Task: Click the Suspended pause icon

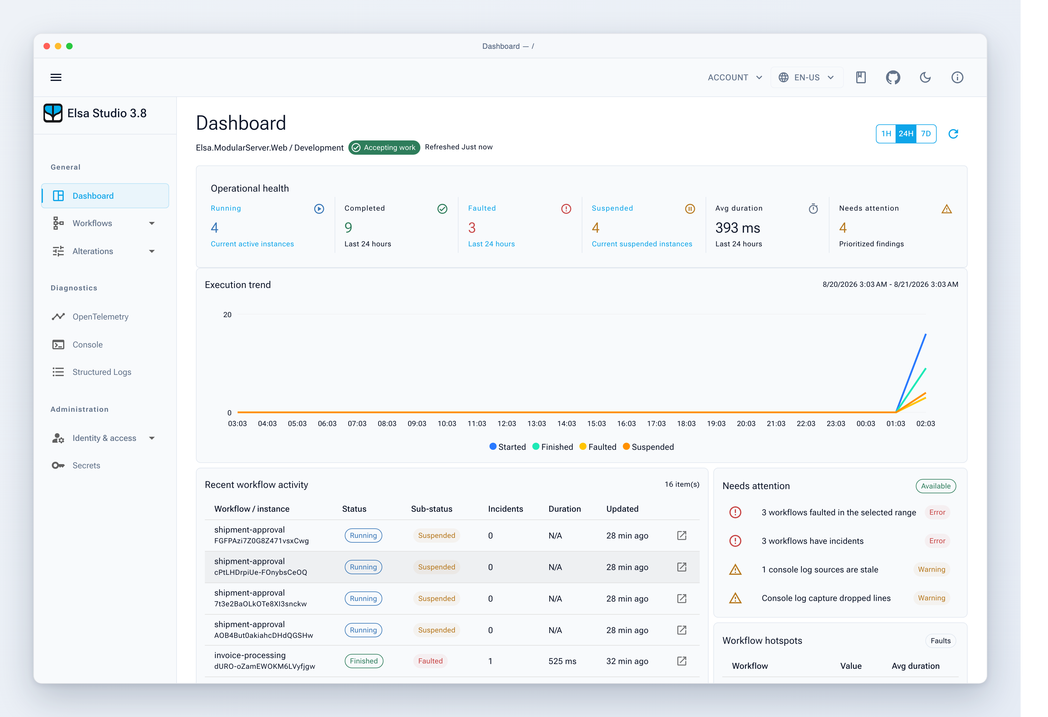Action: pyautogui.click(x=690, y=209)
